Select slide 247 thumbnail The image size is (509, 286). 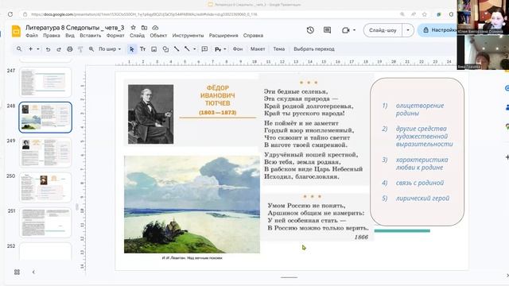(45, 82)
